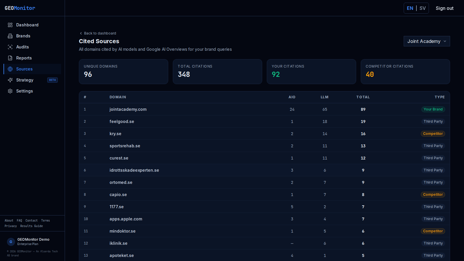Click the Third Party badge for feelgood.se
464x261 pixels.
click(433, 122)
